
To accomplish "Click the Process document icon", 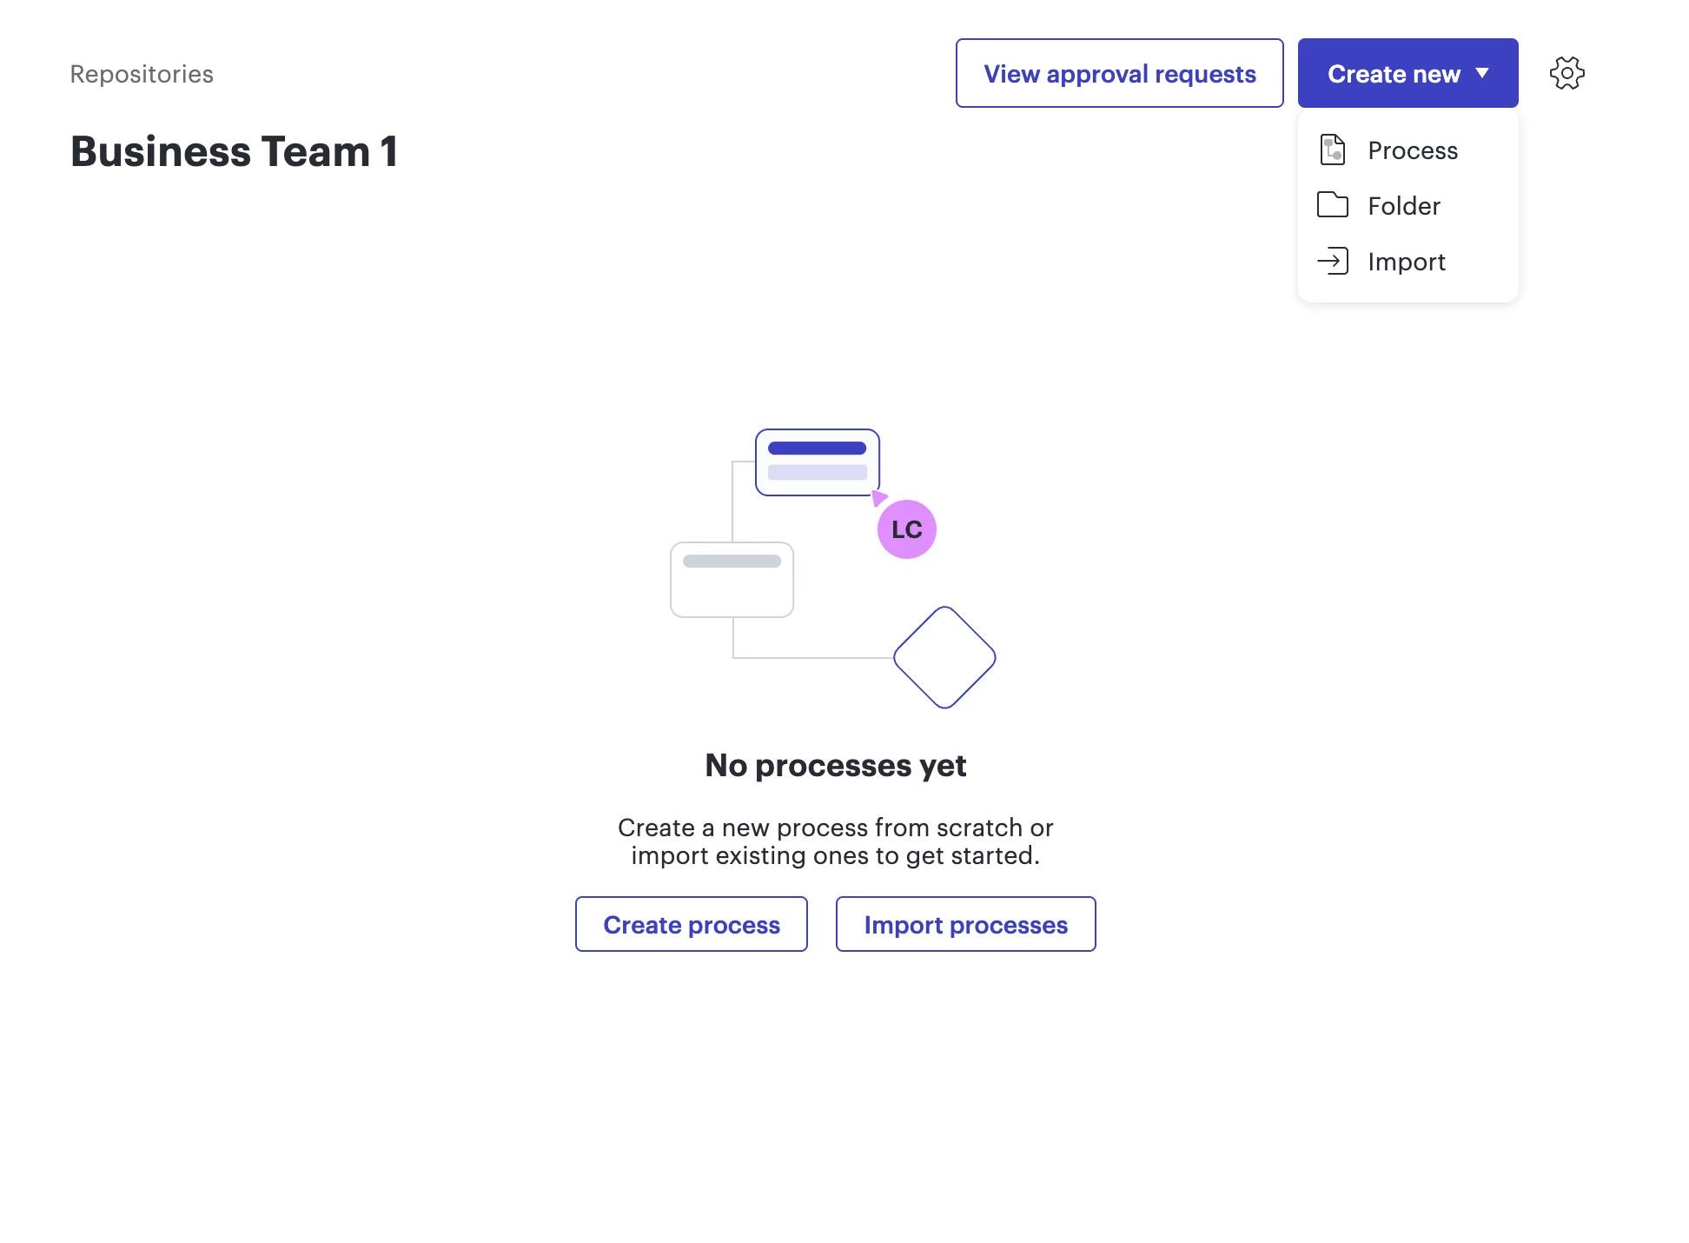I will [x=1332, y=150].
